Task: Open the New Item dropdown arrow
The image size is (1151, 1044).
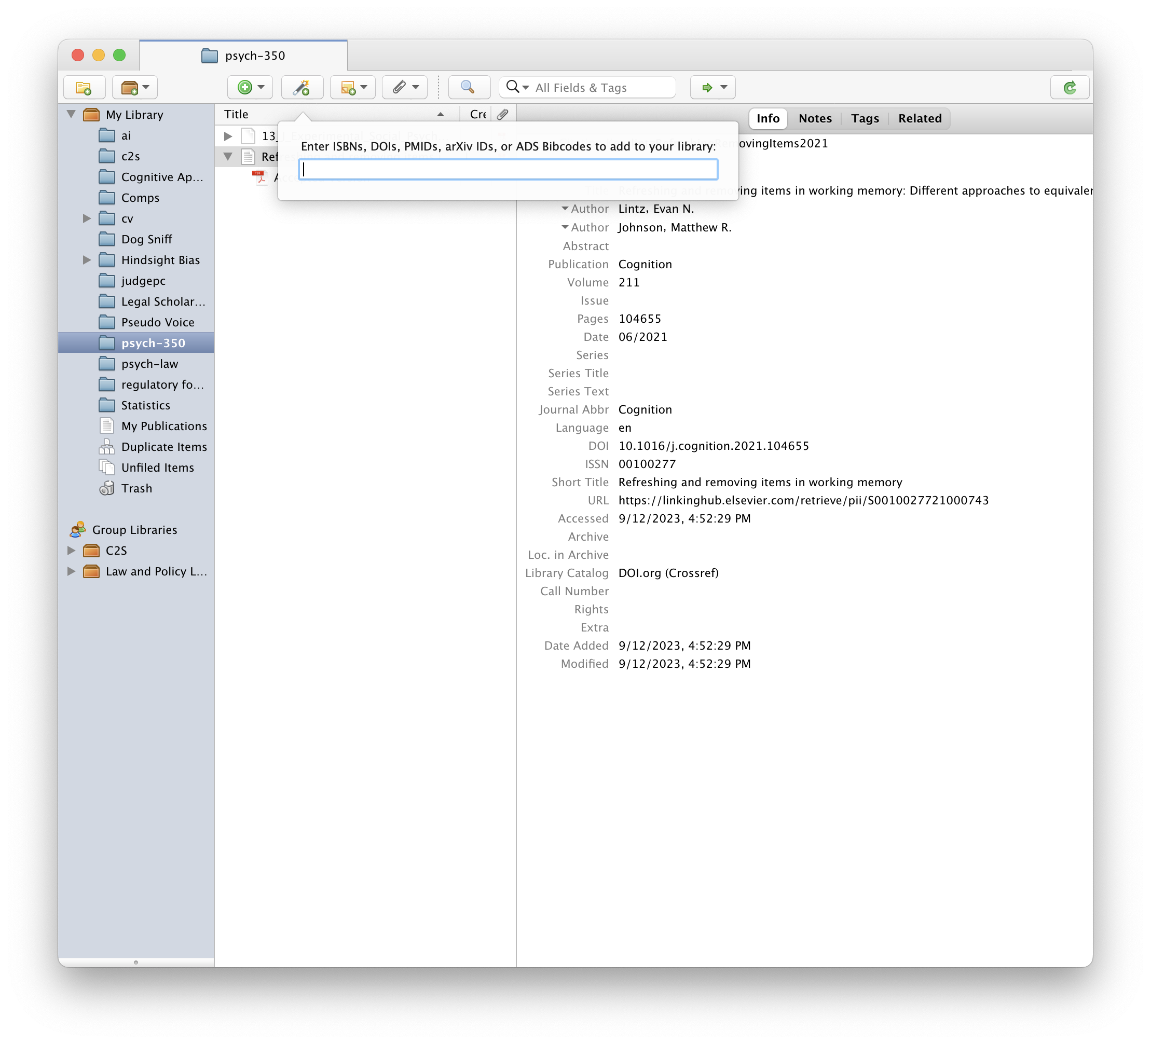Action: pyautogui.click(x=261, y=87)
